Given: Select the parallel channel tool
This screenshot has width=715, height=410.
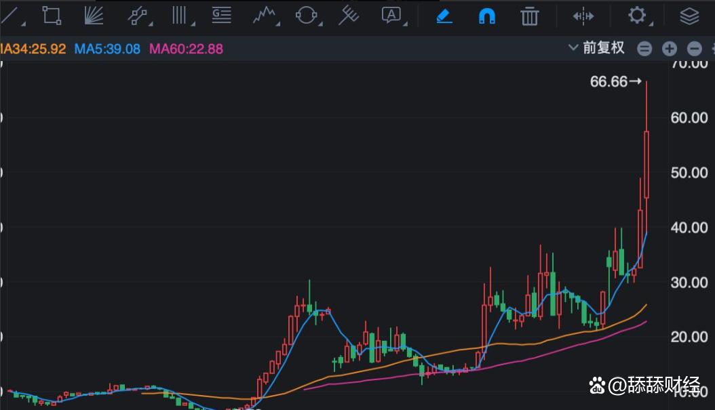Looking at the screenshot, I should [138, 16].
